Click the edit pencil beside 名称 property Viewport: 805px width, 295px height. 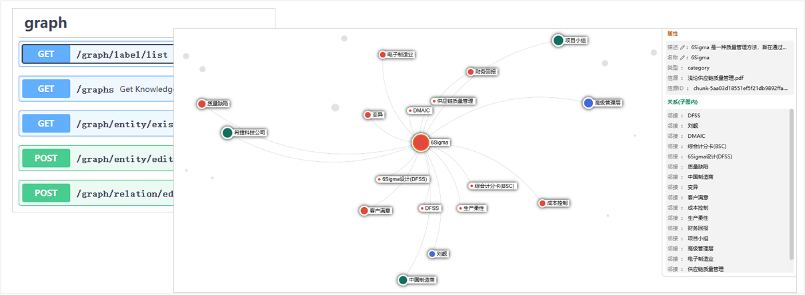coord(683,57)
